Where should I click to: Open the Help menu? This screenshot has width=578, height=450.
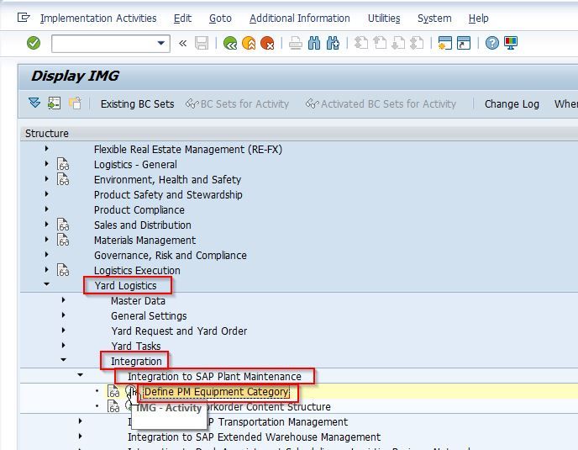(x=479, y=19)
